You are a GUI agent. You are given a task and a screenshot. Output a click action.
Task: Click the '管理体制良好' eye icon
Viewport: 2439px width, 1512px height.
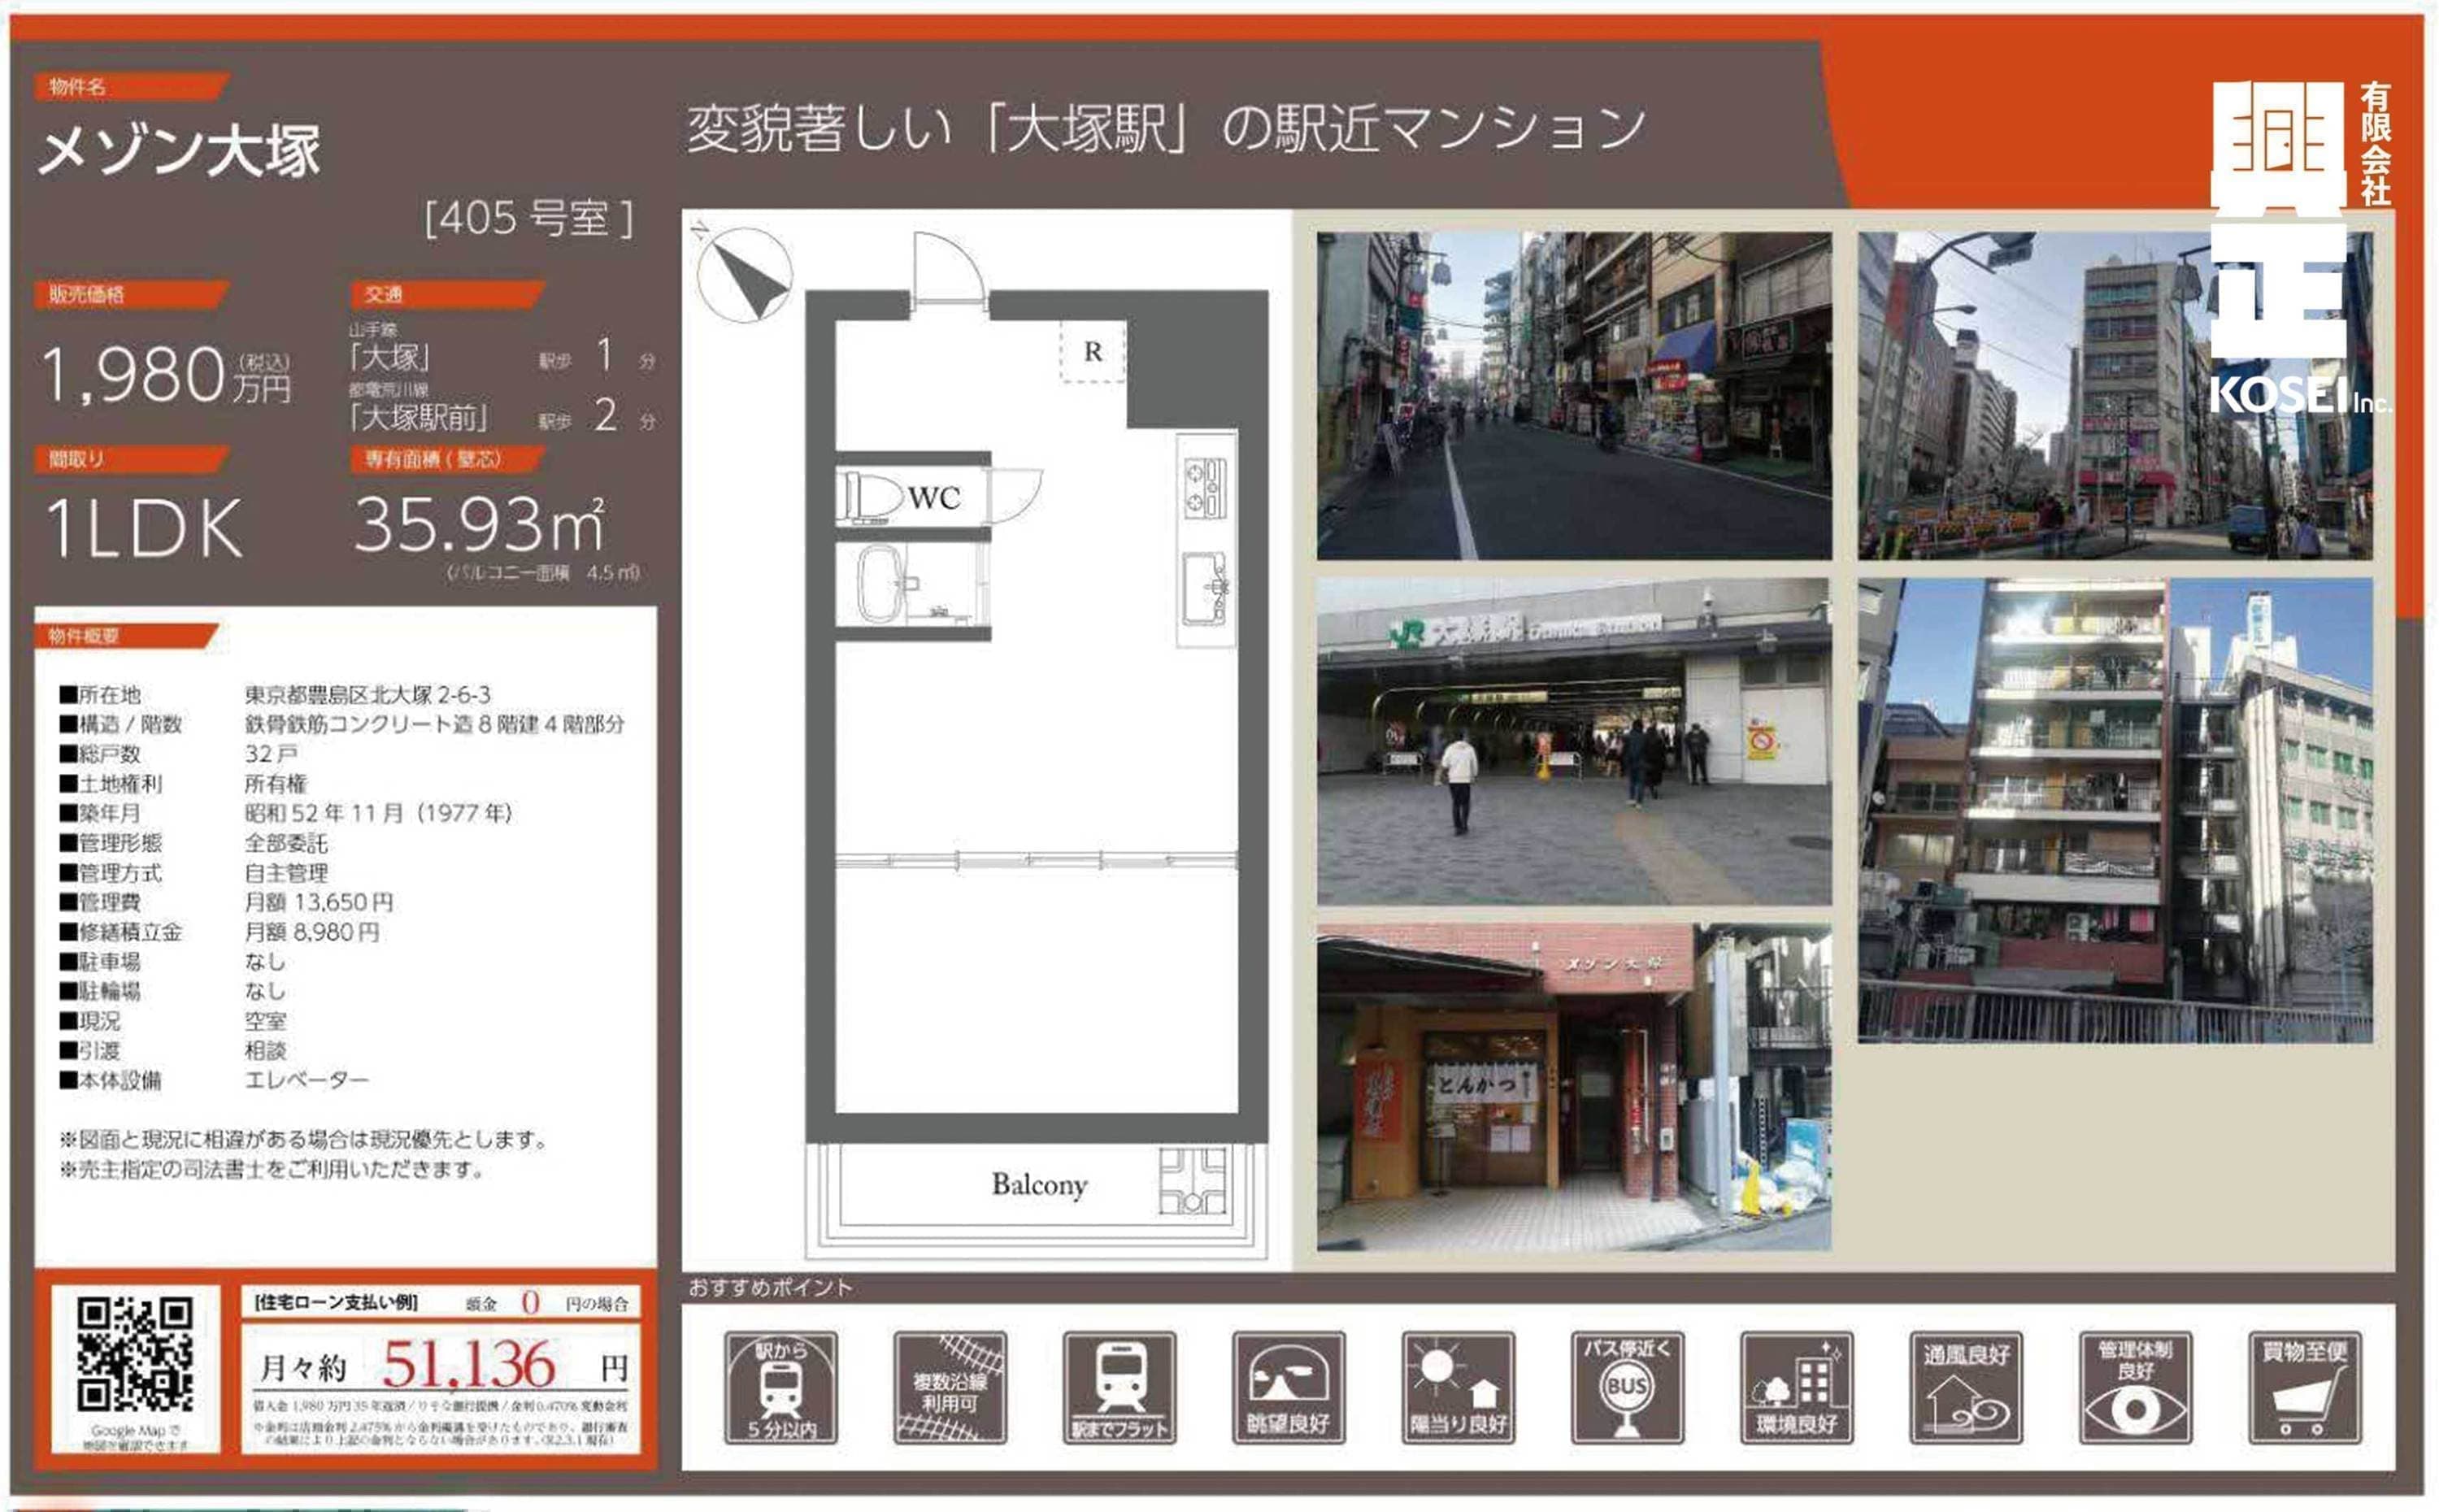pos(2134,1387)
